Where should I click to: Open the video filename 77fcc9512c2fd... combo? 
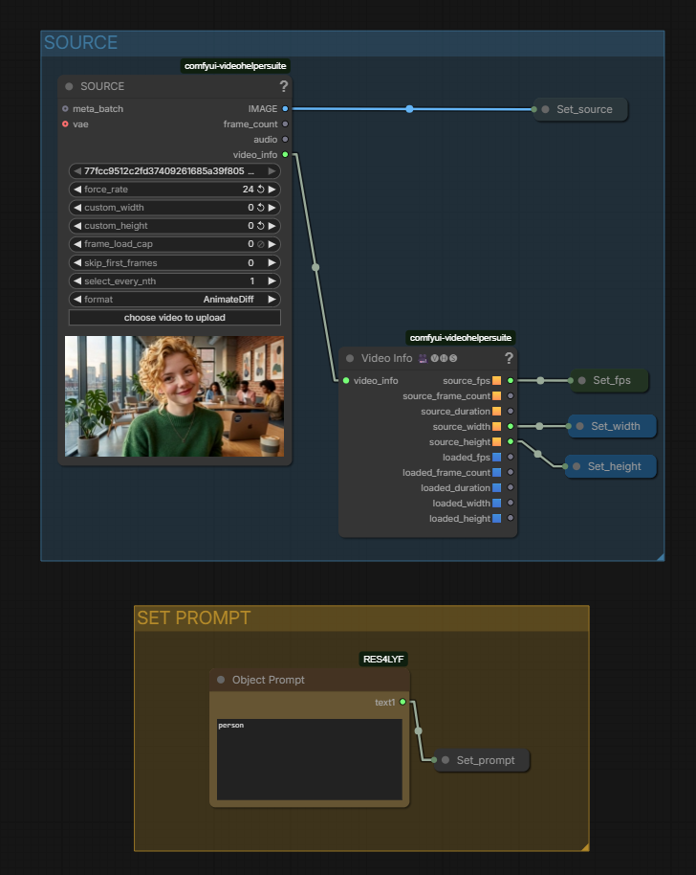pos(174,170)
